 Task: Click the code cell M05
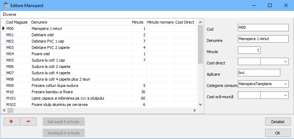coord(18,60)
